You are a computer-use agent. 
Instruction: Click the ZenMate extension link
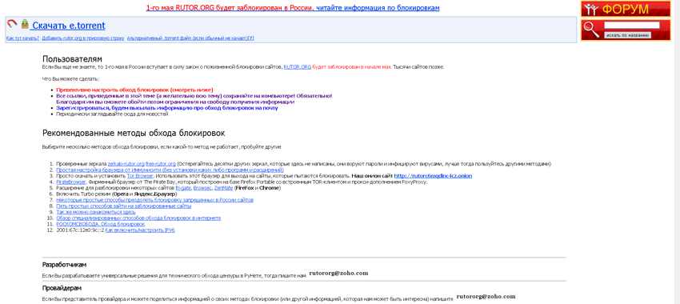(223, 188)
